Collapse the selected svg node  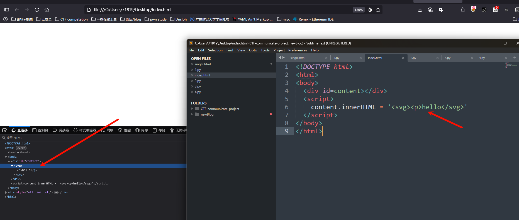tap(12, 166)
